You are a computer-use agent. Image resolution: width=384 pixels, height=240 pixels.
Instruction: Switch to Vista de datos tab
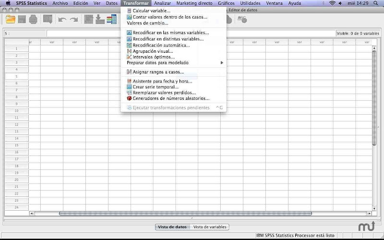click(x=172, y=227)
